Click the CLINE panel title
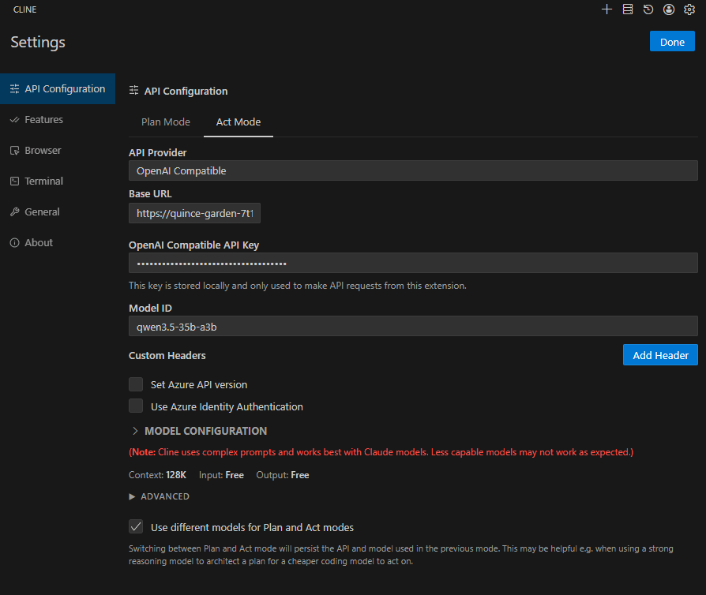The width and height of the screenshot is (706, 595). point(24,9)
